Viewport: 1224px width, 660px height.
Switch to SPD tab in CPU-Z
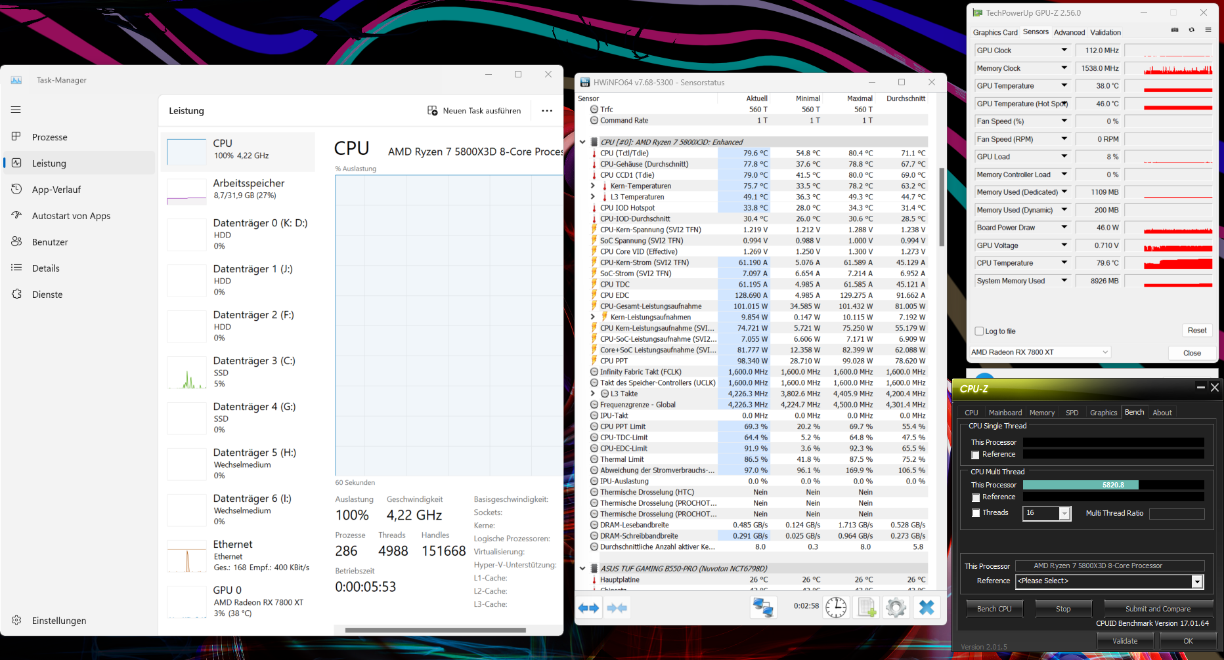(1072, 413)
